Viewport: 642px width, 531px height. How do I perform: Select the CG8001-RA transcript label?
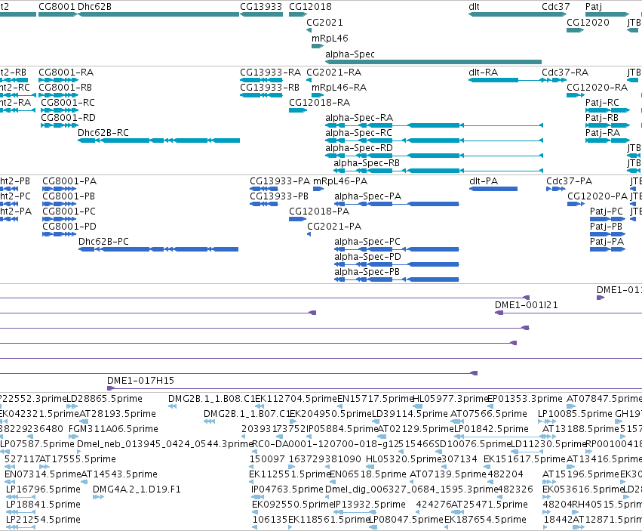point(66,73)
